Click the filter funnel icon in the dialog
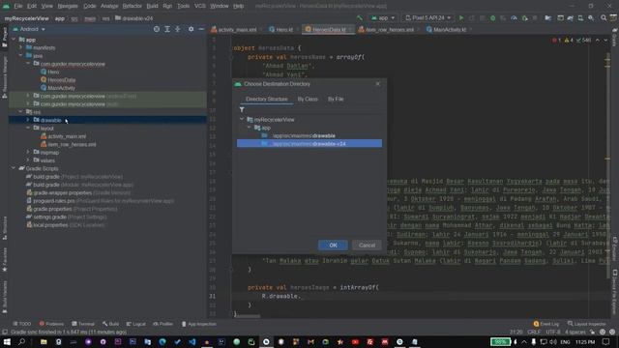The height and width of the screenshot is (348, 619). tap(242, 109)
